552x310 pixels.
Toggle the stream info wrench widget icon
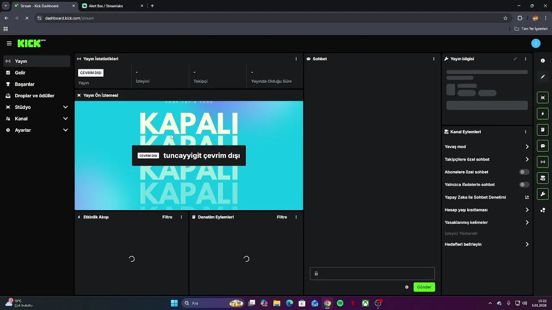point(543,194)
